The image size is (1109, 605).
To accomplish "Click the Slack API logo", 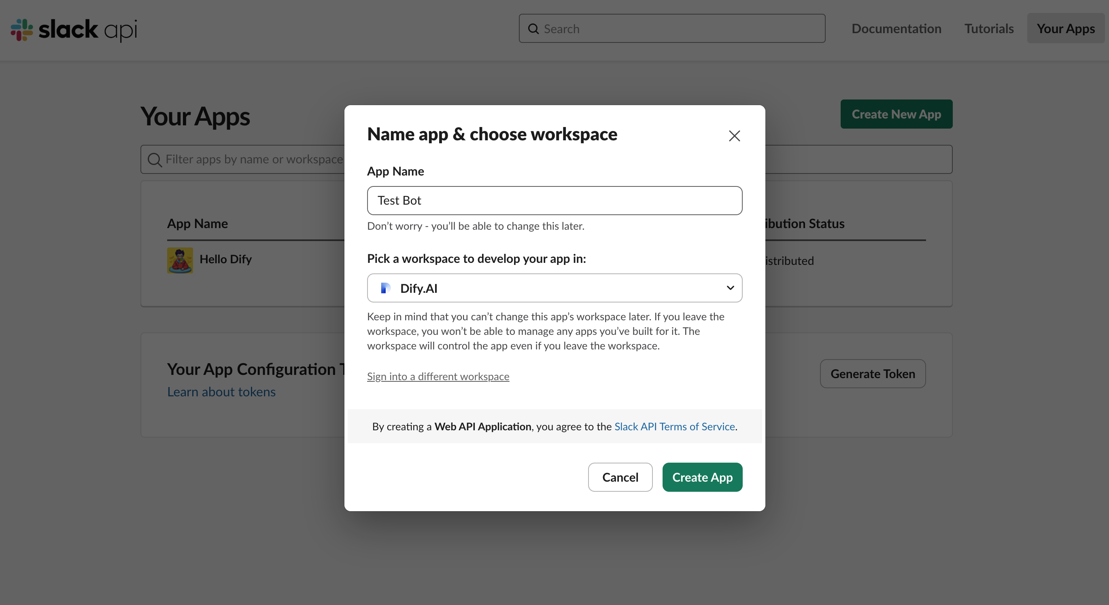I will (x=74, y=29).
